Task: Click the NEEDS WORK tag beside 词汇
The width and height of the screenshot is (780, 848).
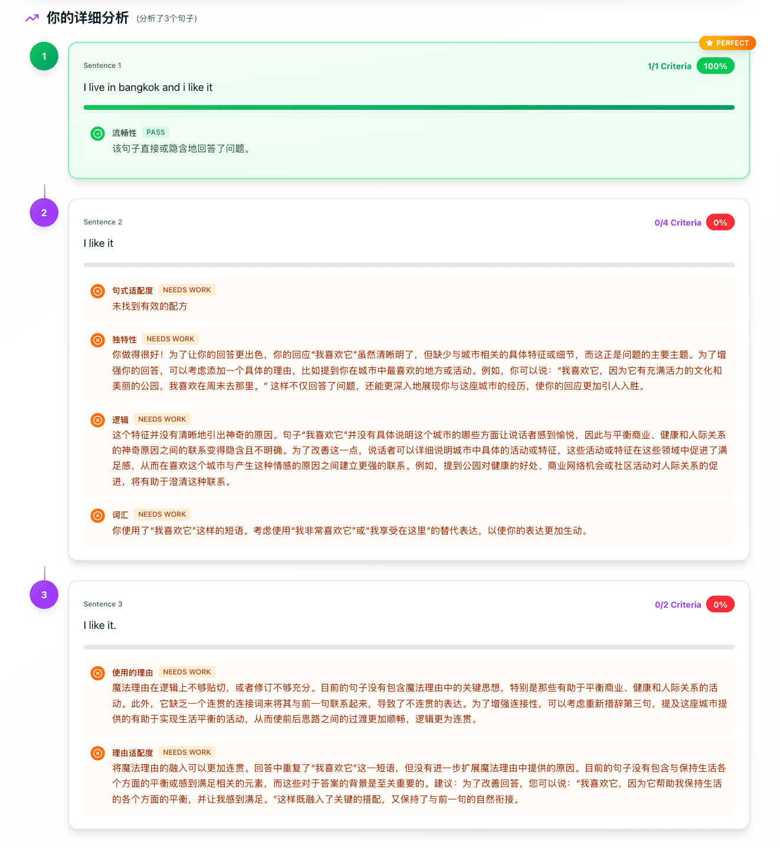Action: point(162,514)
